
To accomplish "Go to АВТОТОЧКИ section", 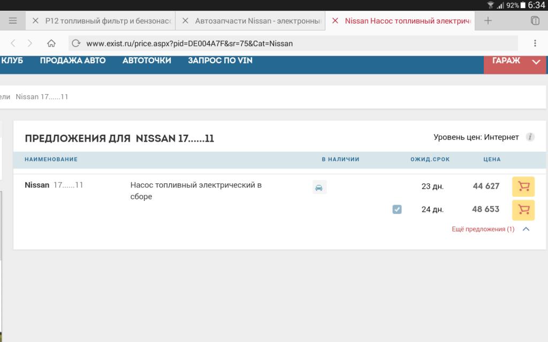I will click(147, 60).
